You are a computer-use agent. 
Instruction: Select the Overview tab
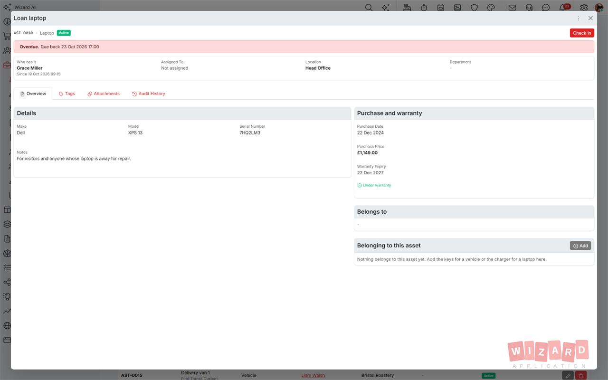pos(33,94)
